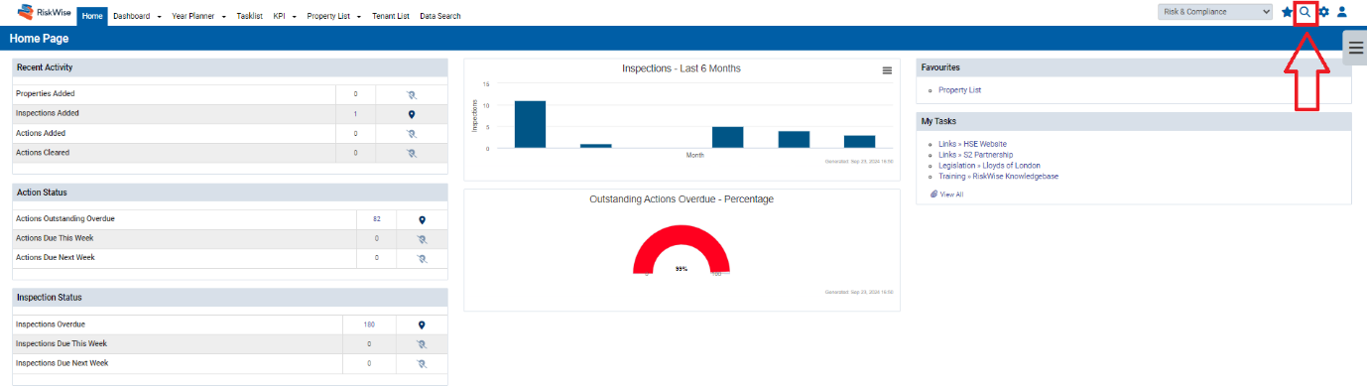Open Property List in Favourites
1367x388 pixels.
[x=960, y=90]
